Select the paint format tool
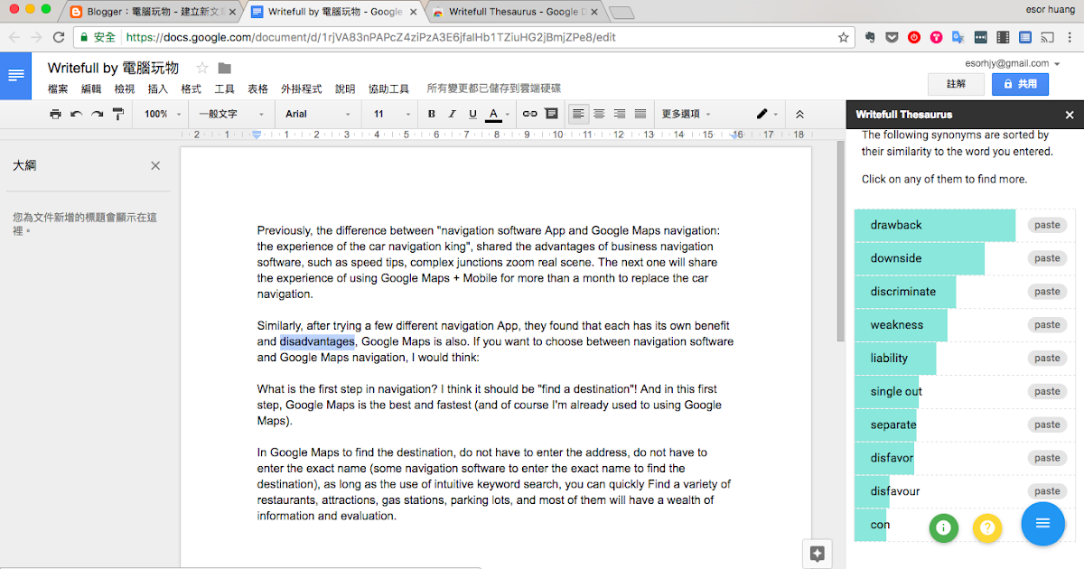Screen dimensions: 1084x569 point(117,114)
